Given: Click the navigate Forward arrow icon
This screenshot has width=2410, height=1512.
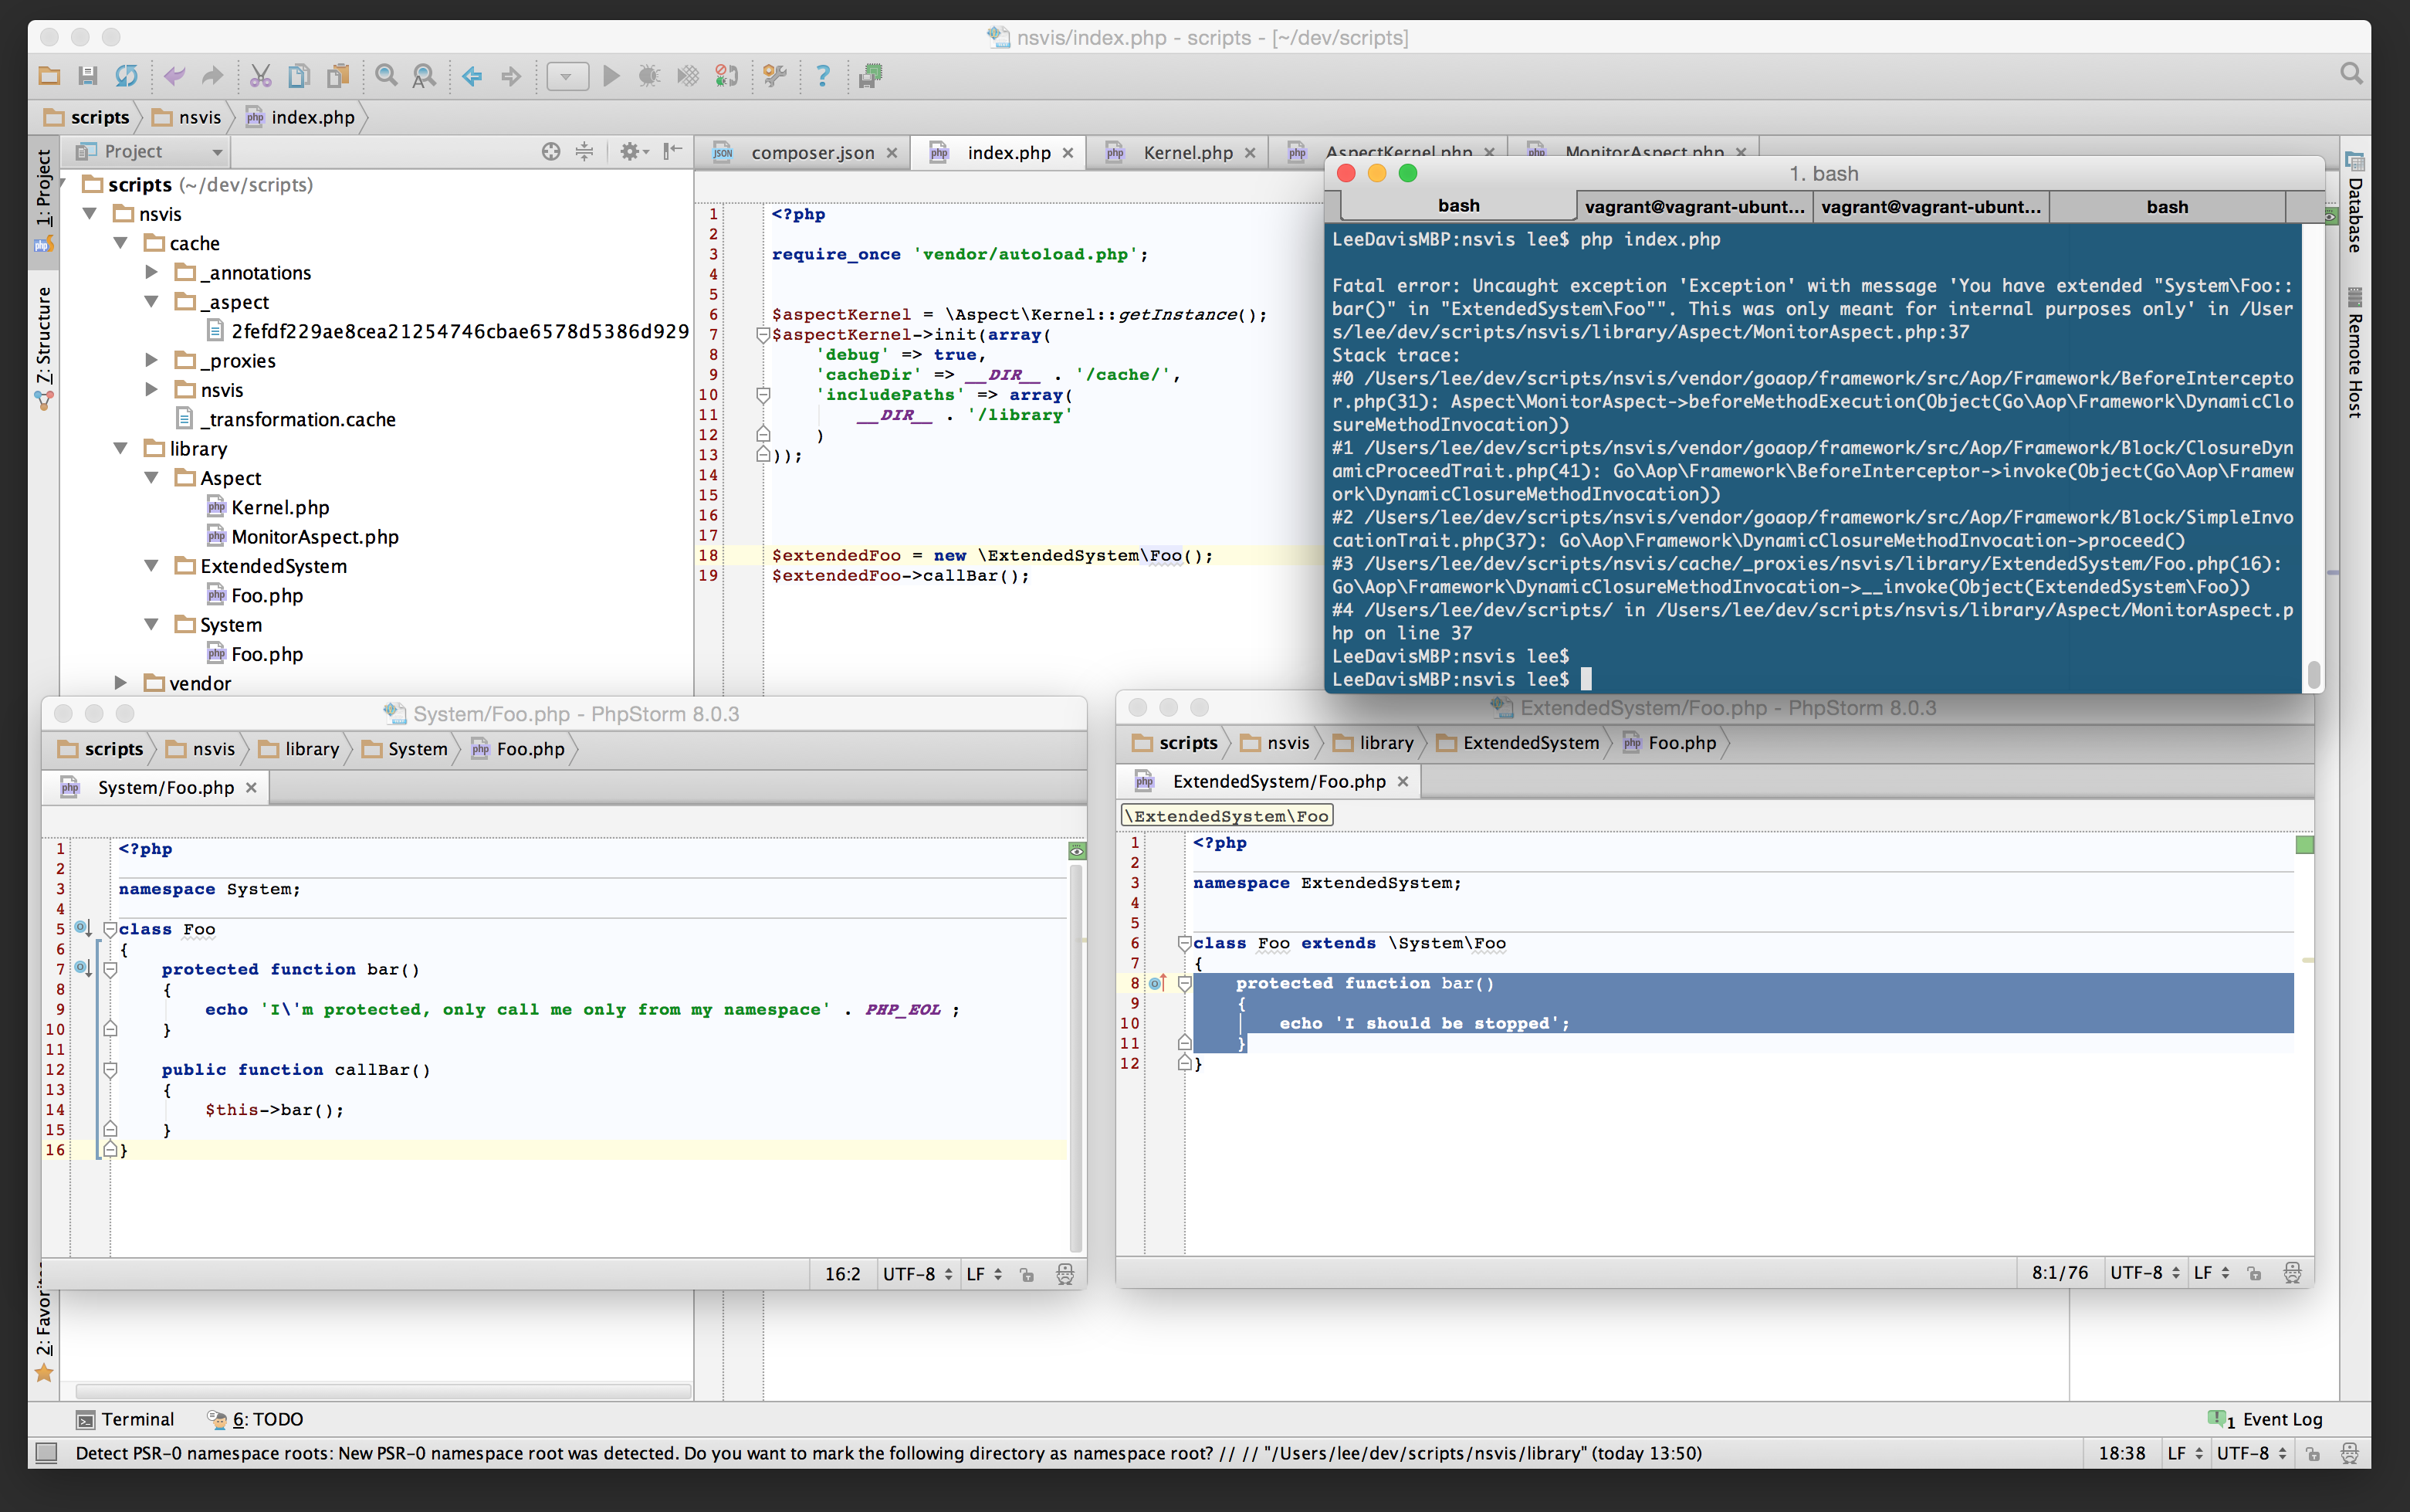Looking at the screenshot, I should coord(511,76).
